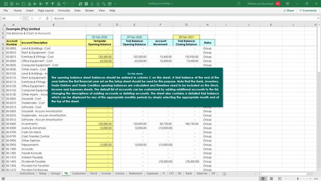Viewport: 321px width, 181px height.
Task: Click the new blank workbook icon
Action: (24, 4)
